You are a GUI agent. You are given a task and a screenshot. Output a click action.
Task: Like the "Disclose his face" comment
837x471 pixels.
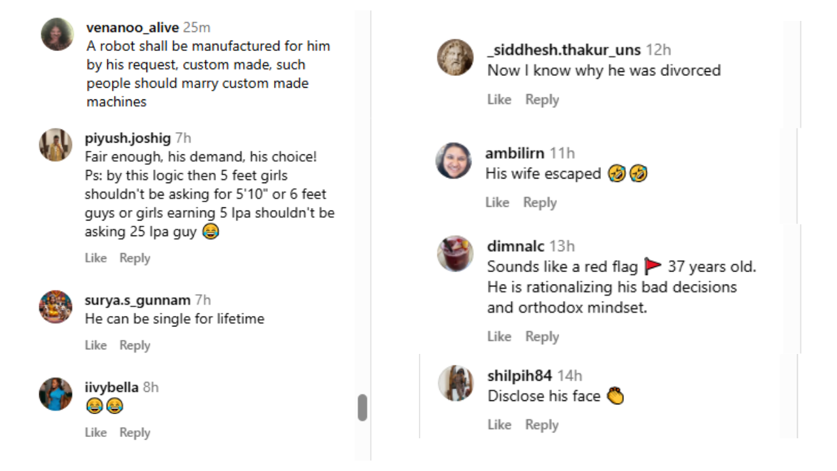(x=499, y=425)
